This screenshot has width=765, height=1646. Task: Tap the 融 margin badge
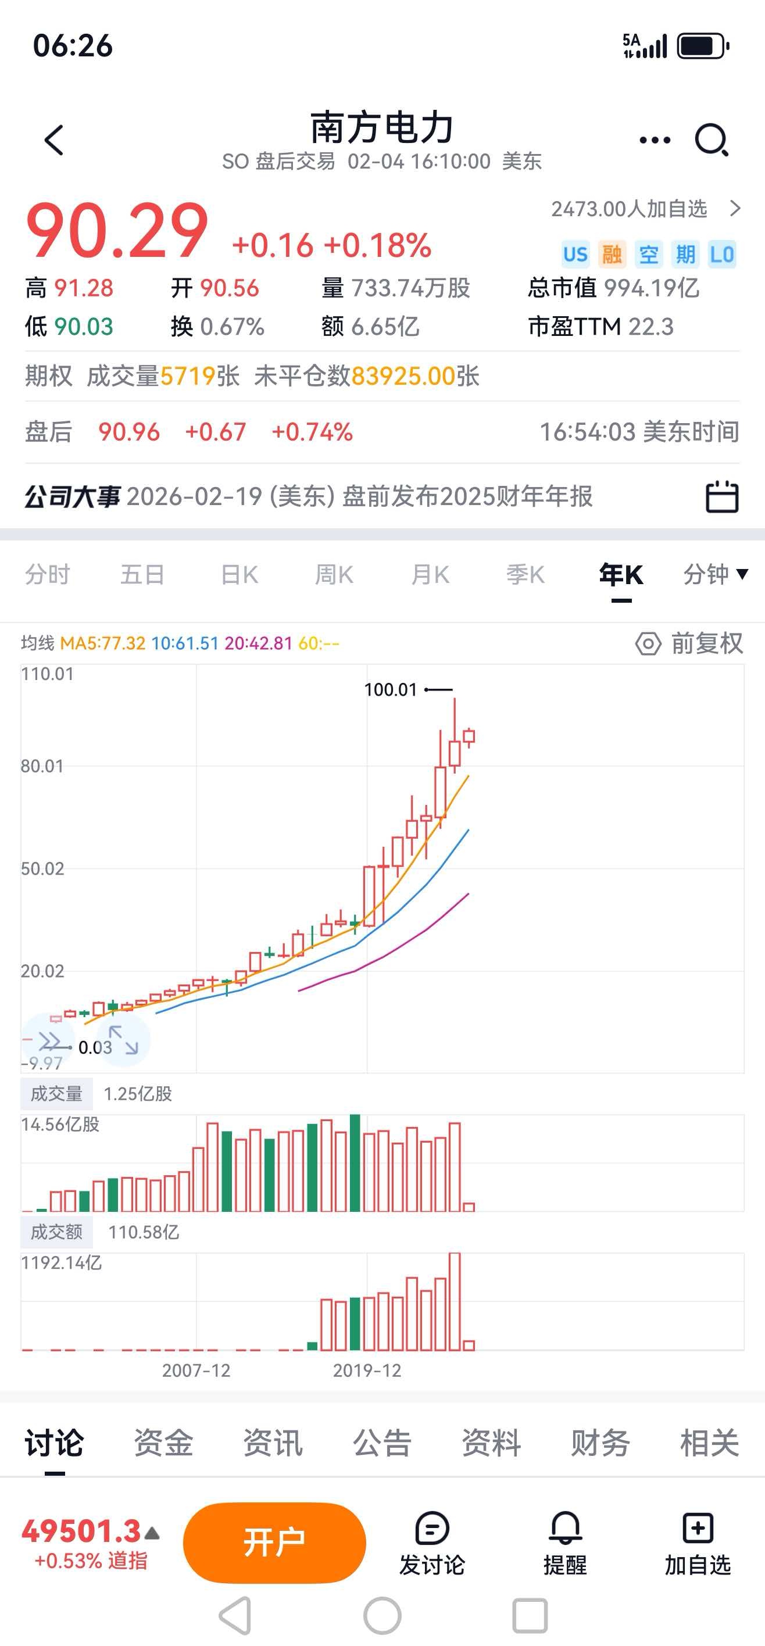[612, 255]
